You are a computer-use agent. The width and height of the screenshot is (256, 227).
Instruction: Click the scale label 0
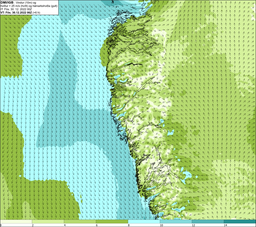[1, 225]
